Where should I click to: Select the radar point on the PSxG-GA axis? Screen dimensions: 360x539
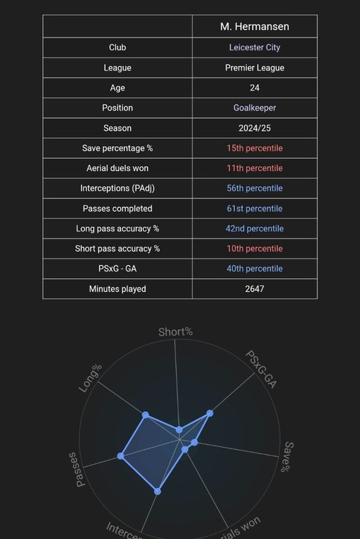(x=210, y=413)
